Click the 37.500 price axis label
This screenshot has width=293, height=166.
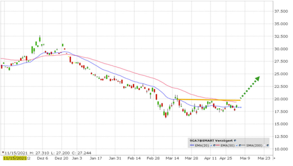(x=281, y=11)
